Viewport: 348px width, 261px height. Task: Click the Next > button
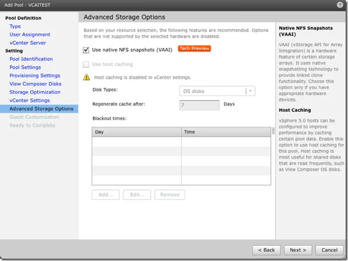click(298, 250)
